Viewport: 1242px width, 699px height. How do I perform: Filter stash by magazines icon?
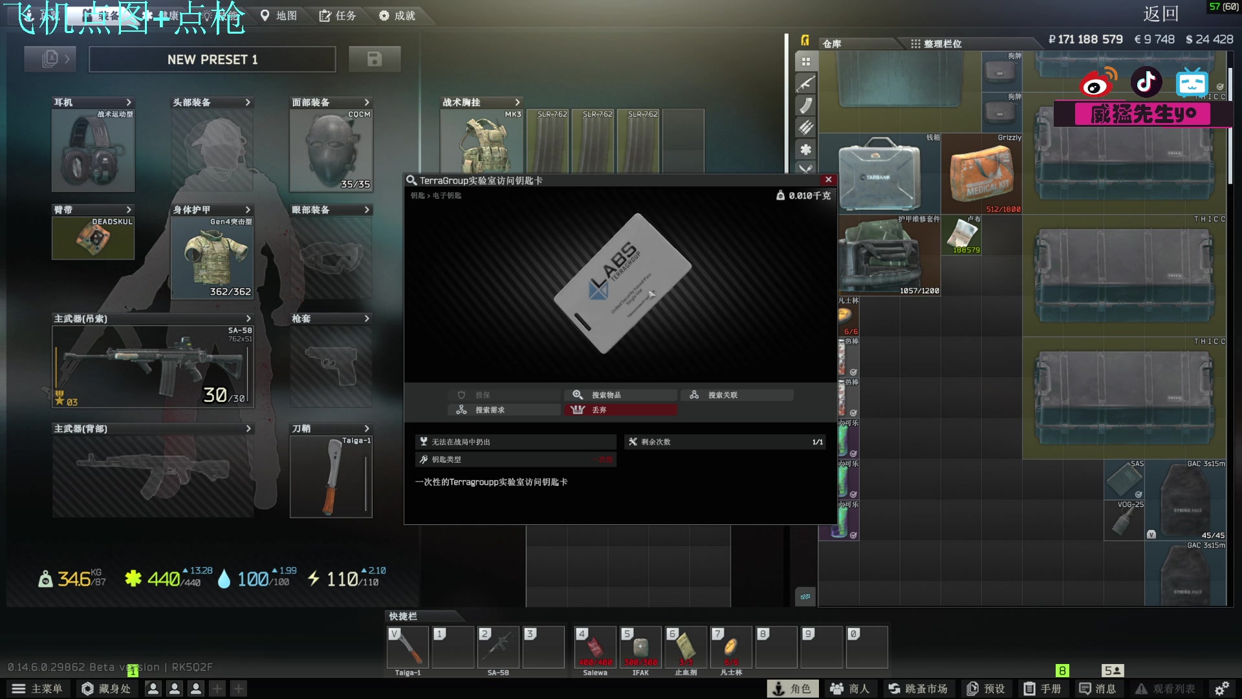(806, 105)
